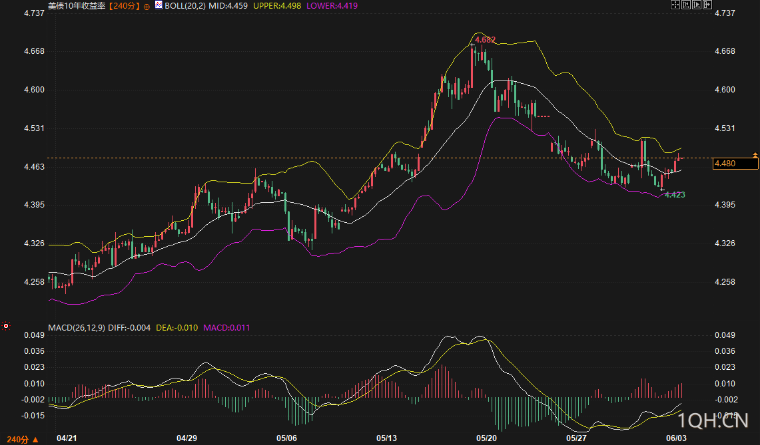This screenshot has height=445, width=760.
Task: Click the MID:4.459 value
Action: [x=228, y=6]
